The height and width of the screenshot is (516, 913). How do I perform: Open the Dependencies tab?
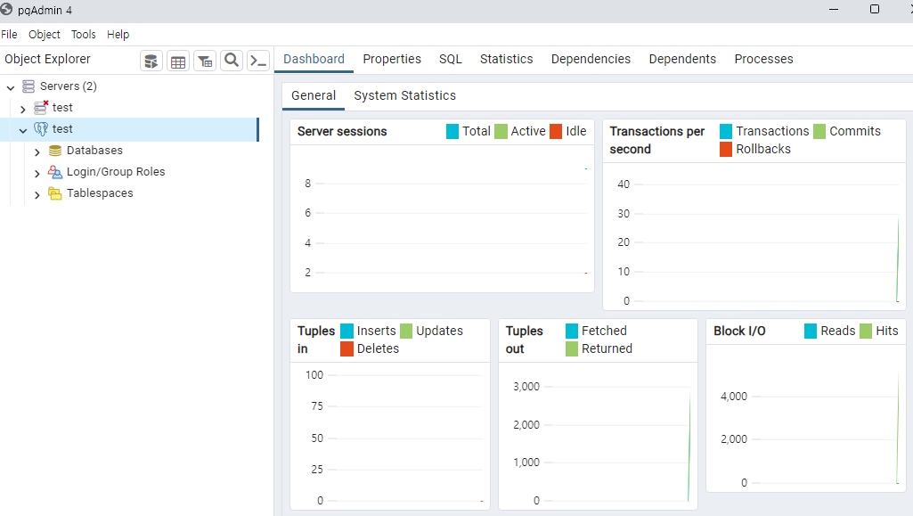click(591, 59)
